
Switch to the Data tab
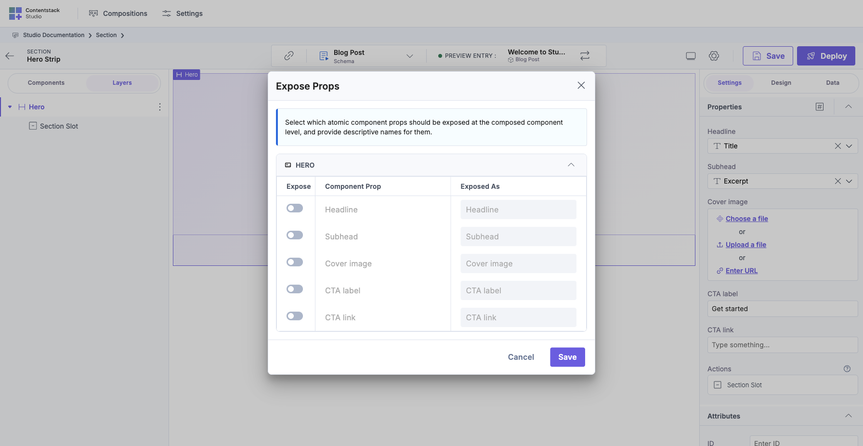coord(833,83)
